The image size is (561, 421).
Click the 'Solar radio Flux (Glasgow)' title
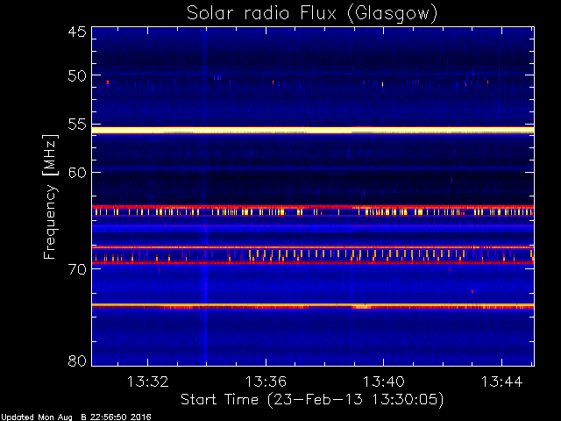[312, 14]
